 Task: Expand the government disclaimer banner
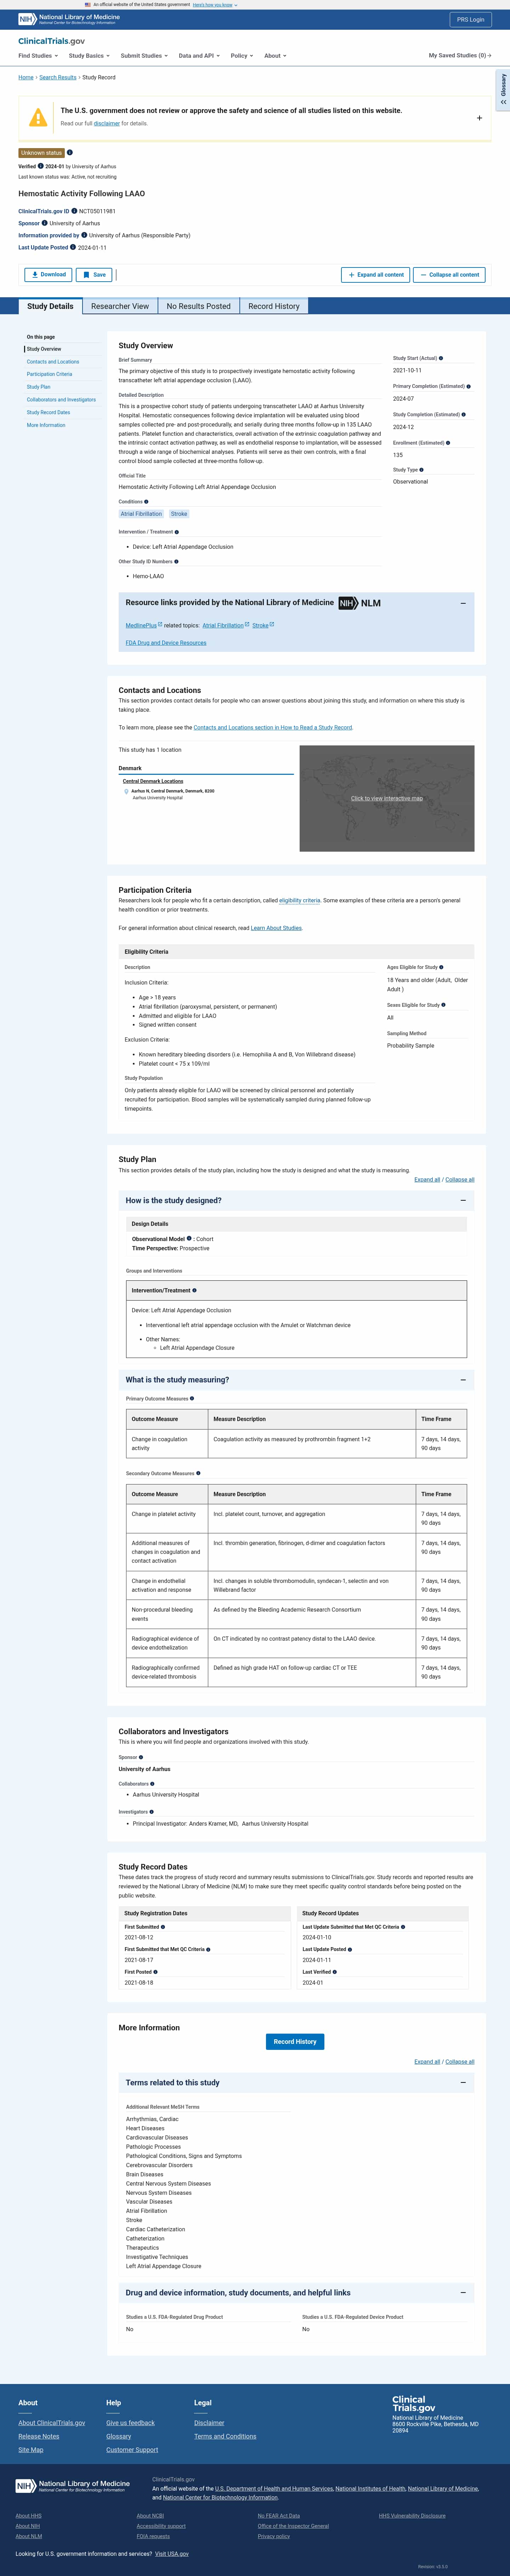479,118
